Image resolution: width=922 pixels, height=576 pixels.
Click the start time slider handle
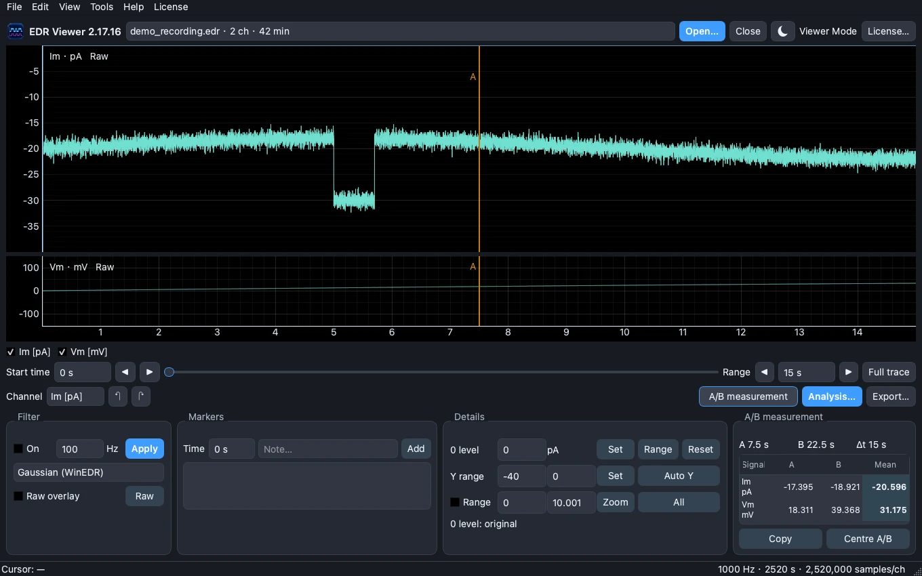pos(169,372)
